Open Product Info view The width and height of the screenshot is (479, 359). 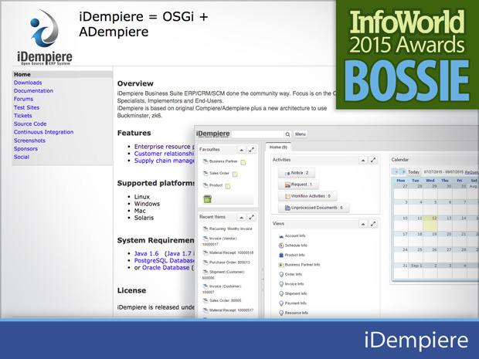point(294,255)
